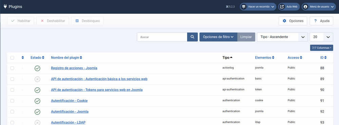Open Menú de usuario menu
The height and width of the screenshot is (125, 339).
[319, 7]
